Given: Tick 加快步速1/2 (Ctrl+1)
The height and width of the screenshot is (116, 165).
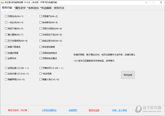Looking at the screenshot, I should [x=6, y=74].
